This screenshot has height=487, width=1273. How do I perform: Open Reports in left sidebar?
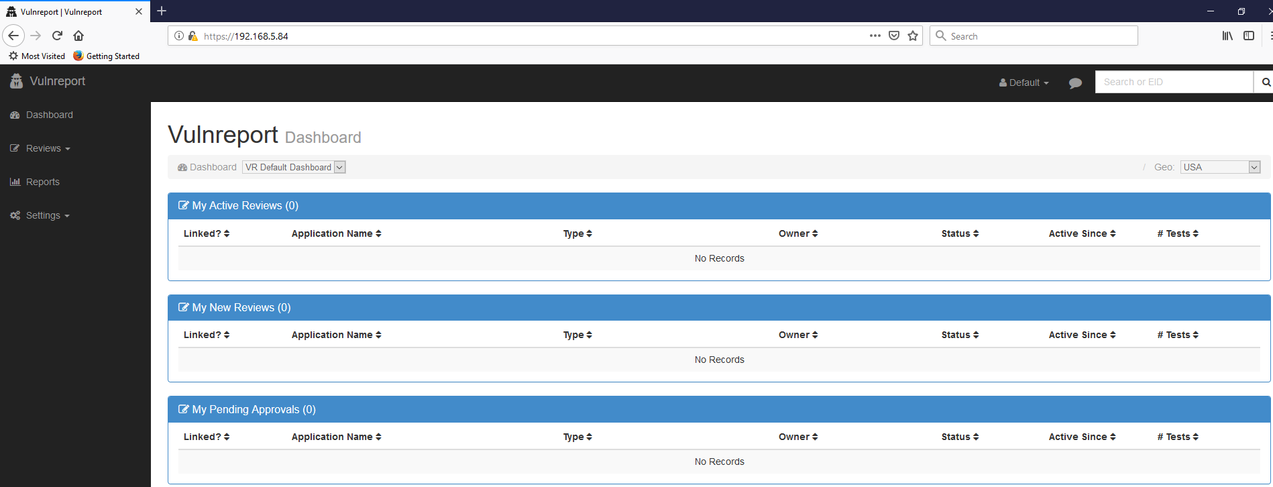[35, 182]
